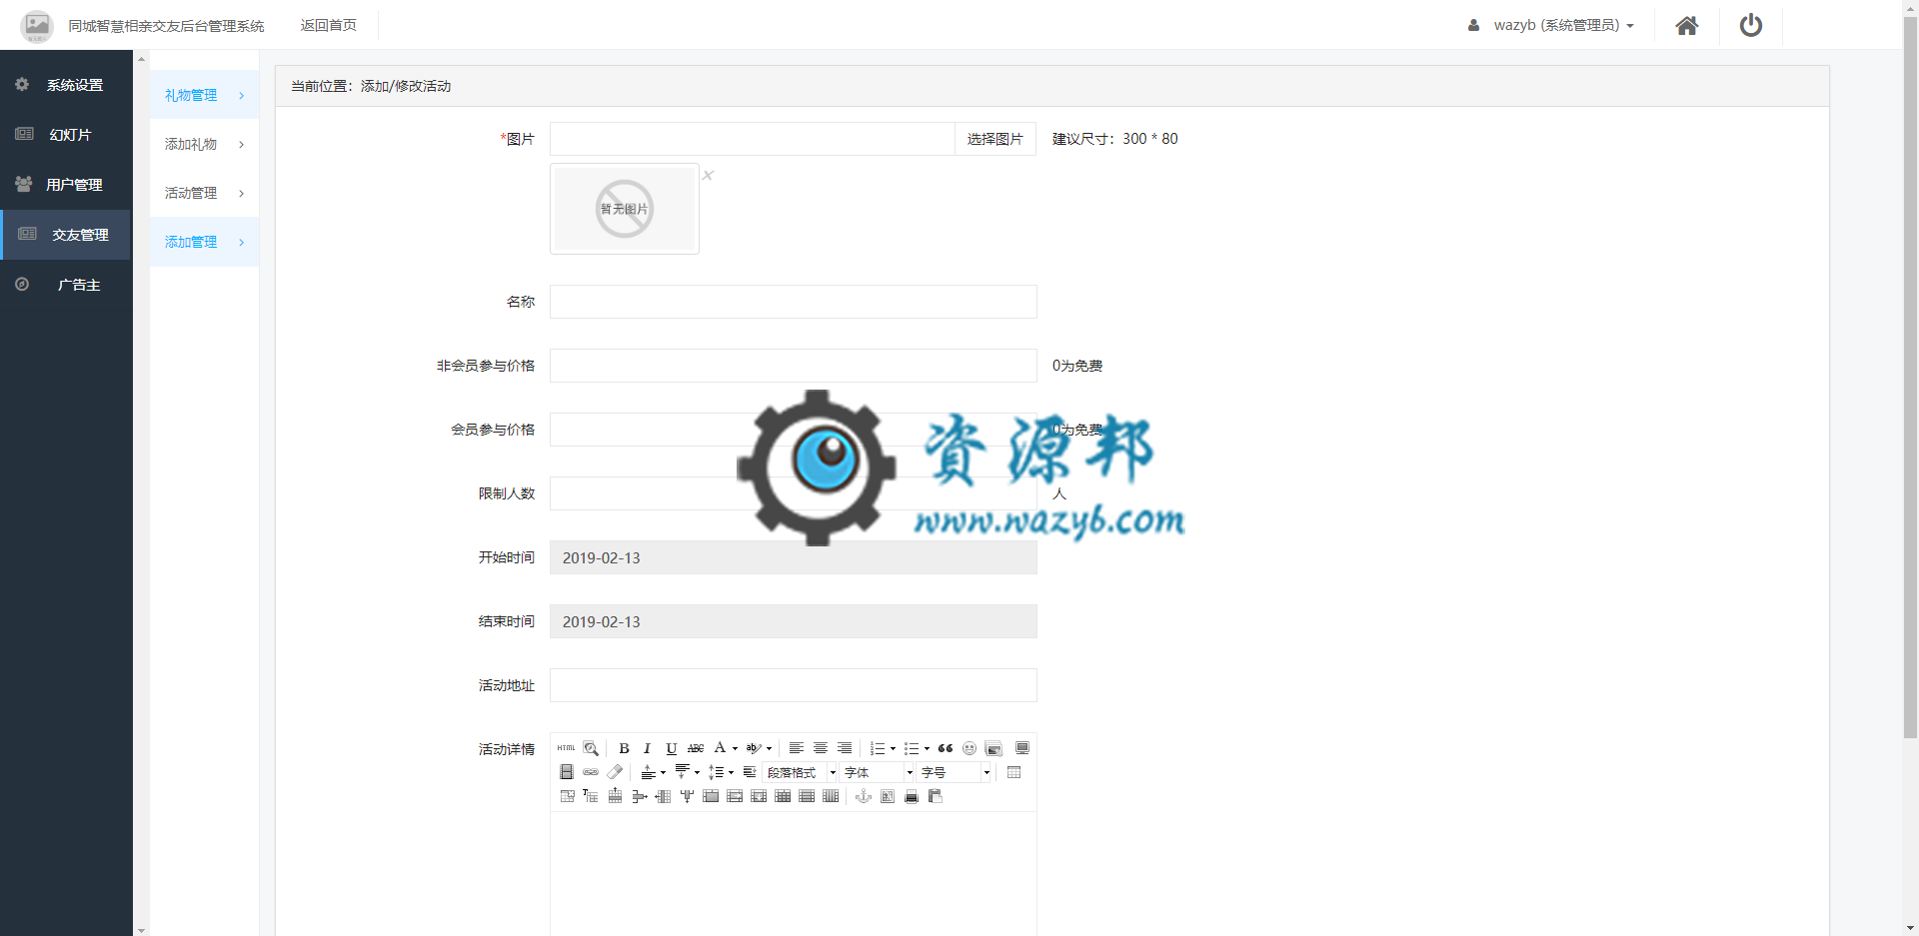The width and height of the screenshot is (1919, 936).
Task: Click the 名称 input field
Action: pos(794,302)
